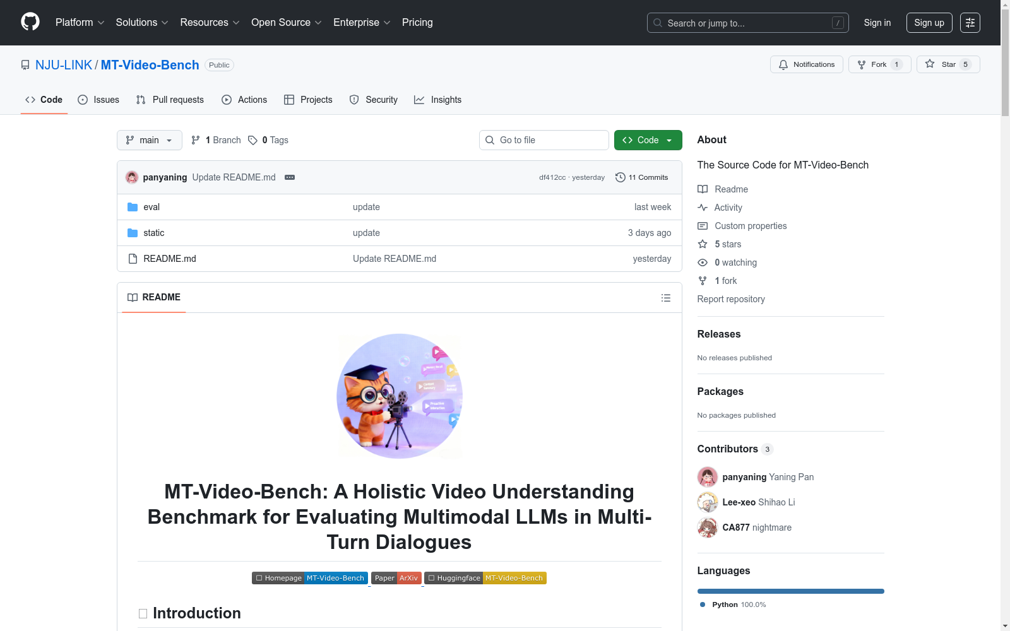Open the Report repository link
The image size is (1010, 631).
(731, 299)
